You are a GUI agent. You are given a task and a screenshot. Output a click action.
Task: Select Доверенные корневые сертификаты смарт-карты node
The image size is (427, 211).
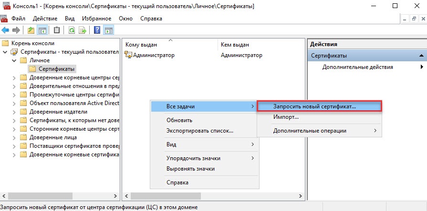74,154
